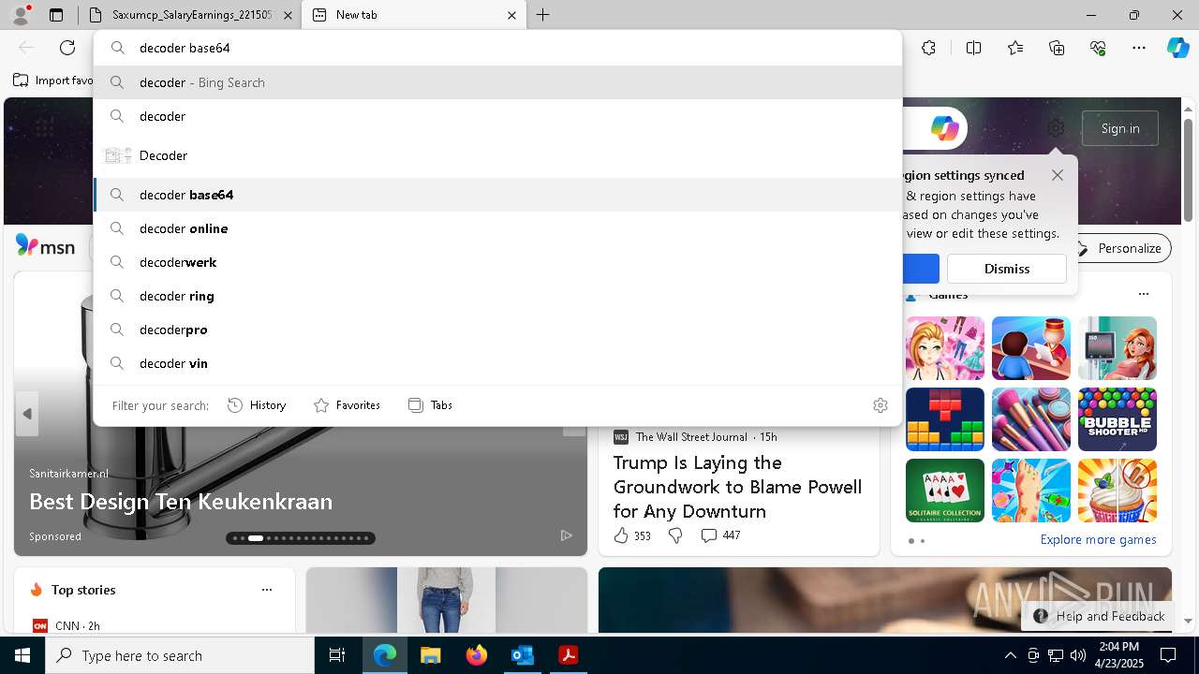Pick 'decoder ring' suggestion
Screen dimensions: 1199x674
click(x=497, y=296)
